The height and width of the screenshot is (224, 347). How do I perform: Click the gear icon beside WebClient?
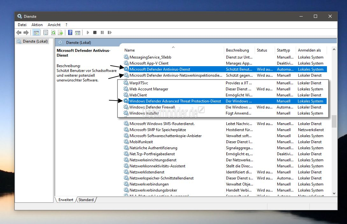point(126,95)
